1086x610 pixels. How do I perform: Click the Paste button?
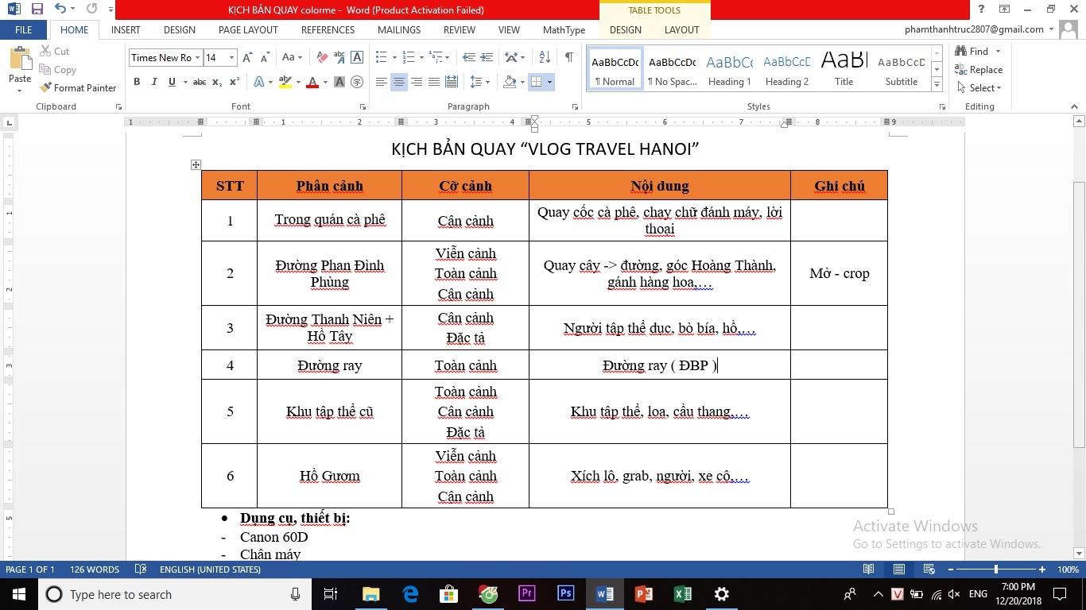20,69
